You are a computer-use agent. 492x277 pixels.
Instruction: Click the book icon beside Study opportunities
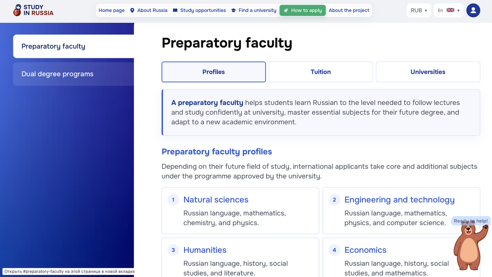click(175, 10)
